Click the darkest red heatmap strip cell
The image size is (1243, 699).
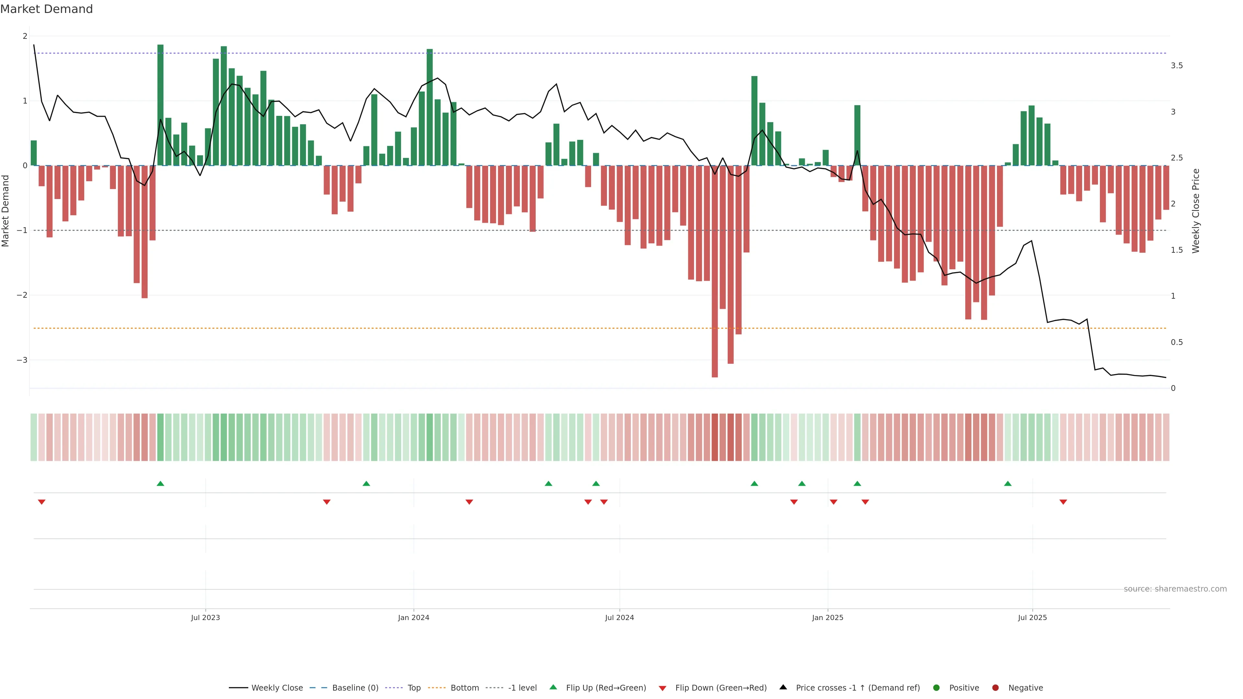715,437
